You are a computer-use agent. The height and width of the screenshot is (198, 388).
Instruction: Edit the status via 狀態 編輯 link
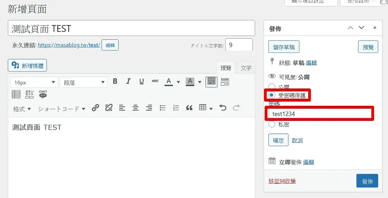point(311,63)
